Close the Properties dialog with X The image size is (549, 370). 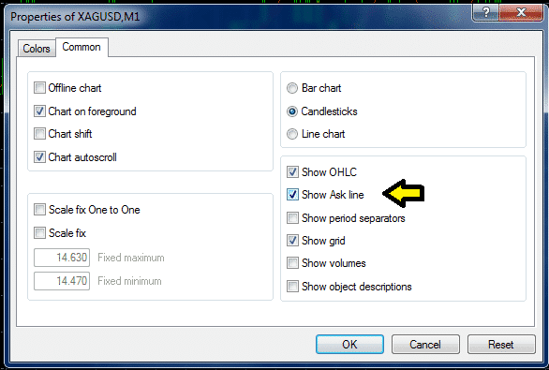[521, 13]
